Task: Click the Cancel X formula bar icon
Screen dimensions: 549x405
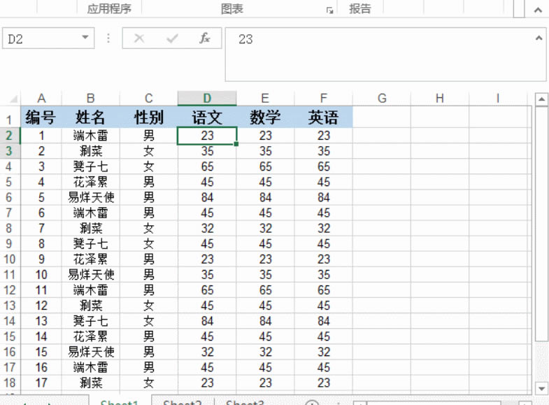Action: [x=139, y=38]
